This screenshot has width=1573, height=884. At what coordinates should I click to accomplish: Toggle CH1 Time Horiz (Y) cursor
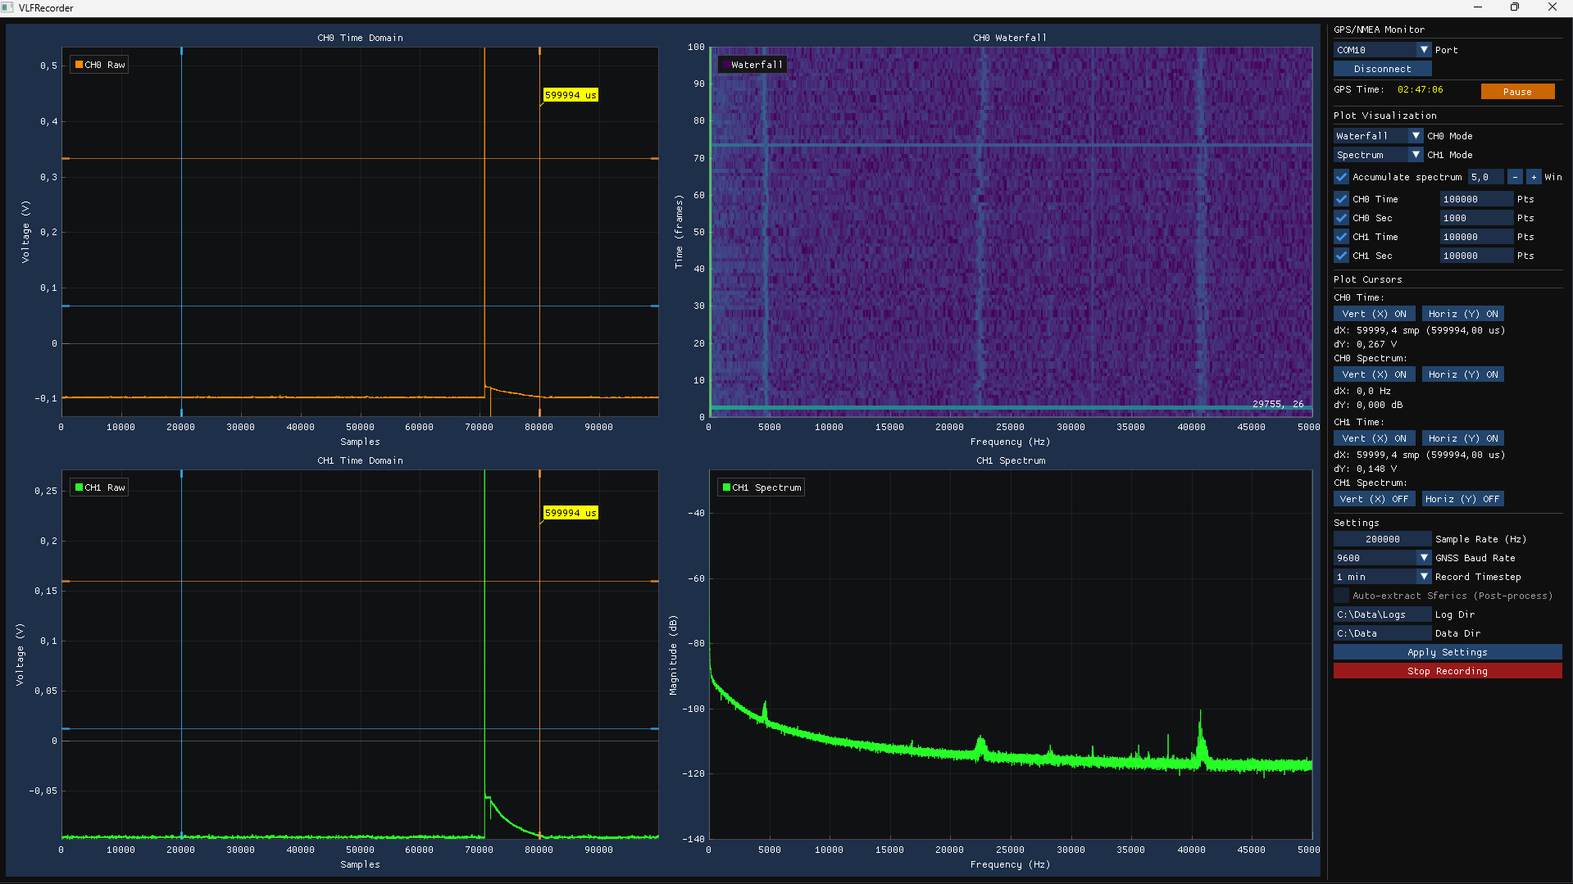1463,438
